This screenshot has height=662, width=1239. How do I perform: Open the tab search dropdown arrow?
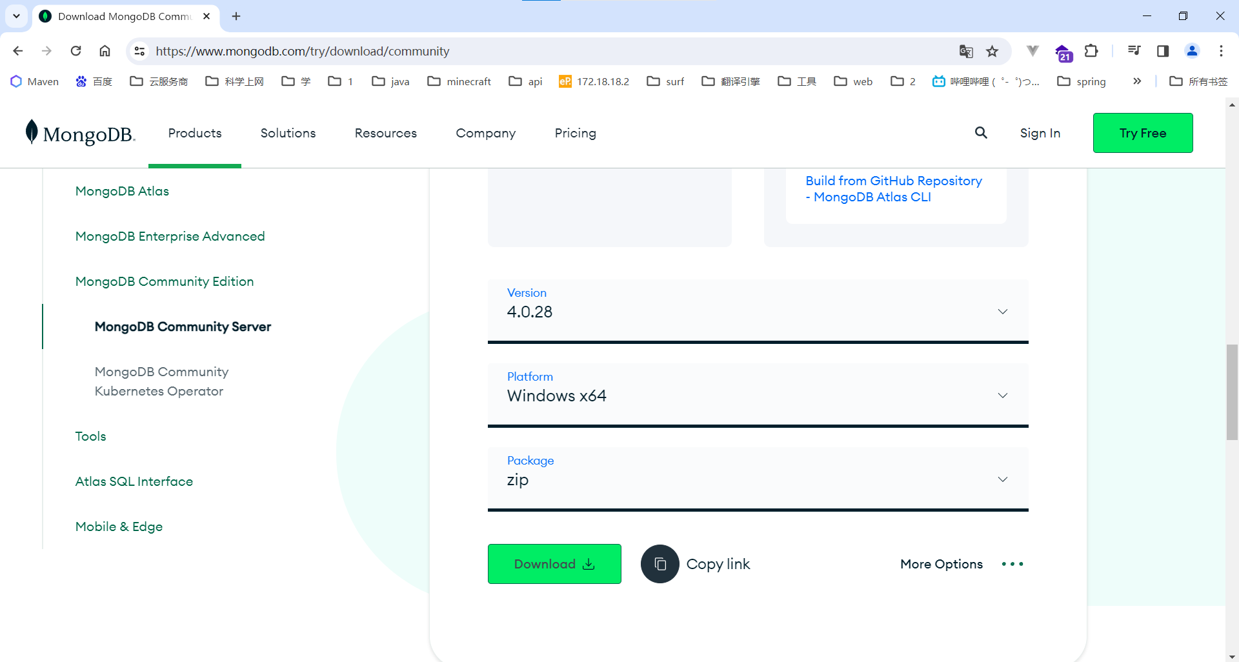click(16, 16)
